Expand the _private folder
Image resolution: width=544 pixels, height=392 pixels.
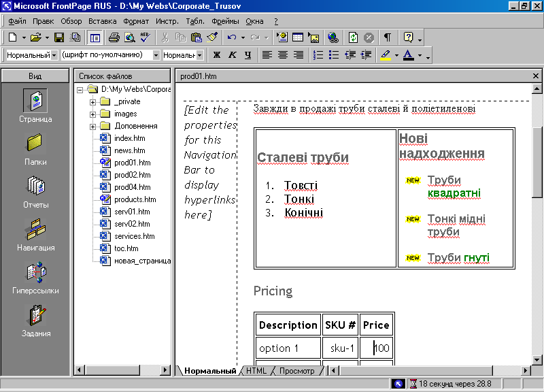(x=92, y=102)
